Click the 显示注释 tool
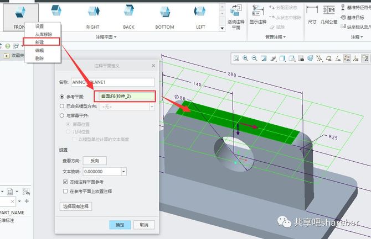 258,15
